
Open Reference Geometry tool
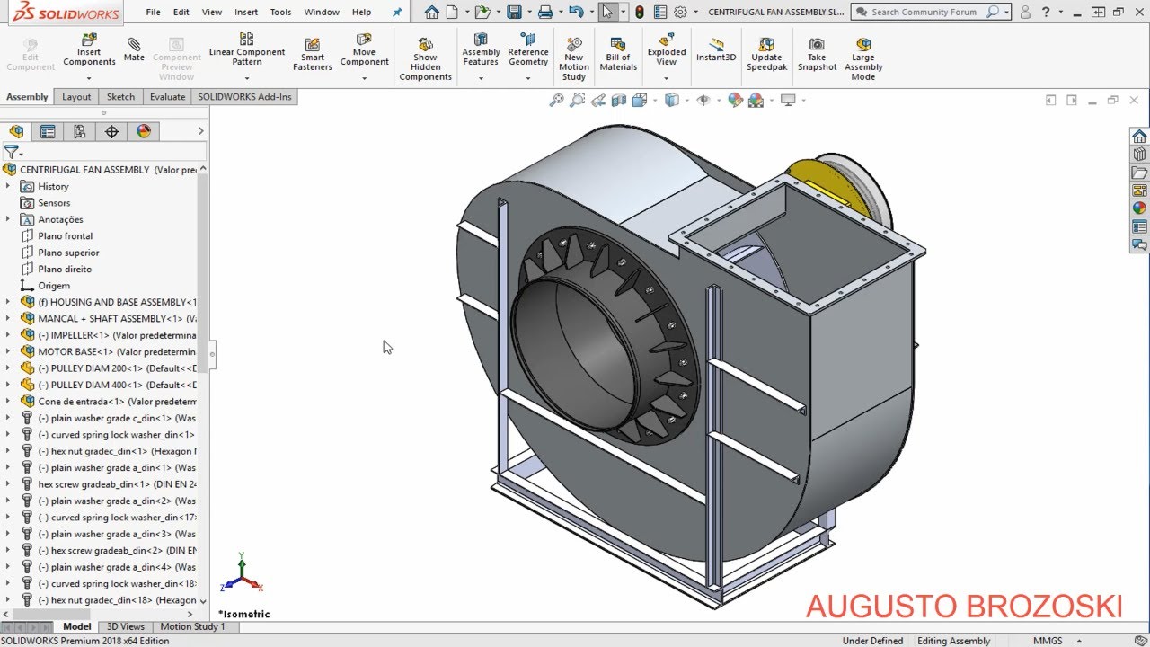point(528,50)
